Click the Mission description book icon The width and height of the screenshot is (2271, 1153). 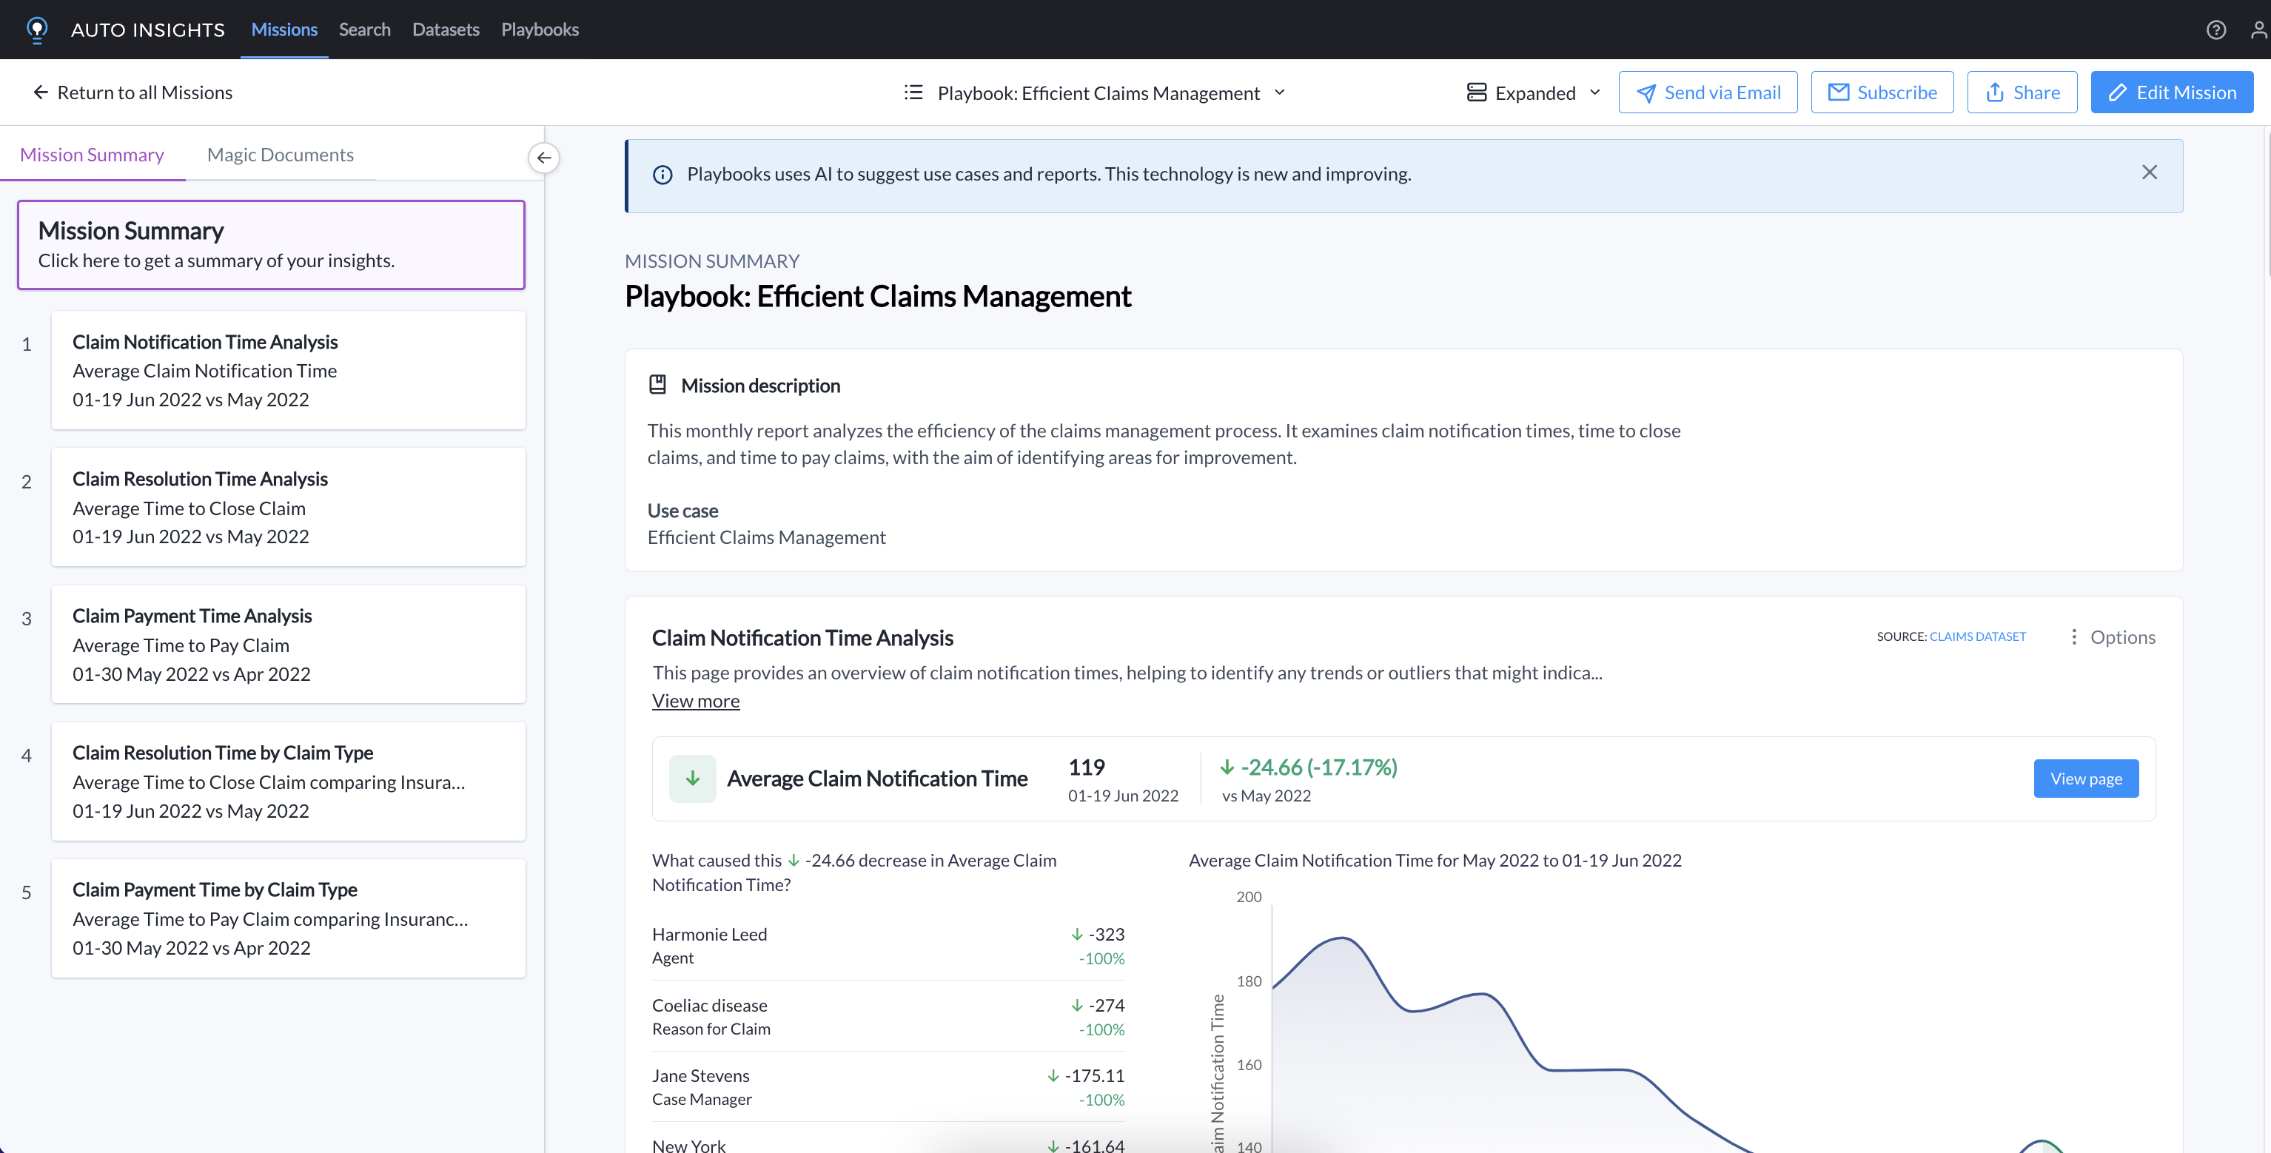coord(657,386)
